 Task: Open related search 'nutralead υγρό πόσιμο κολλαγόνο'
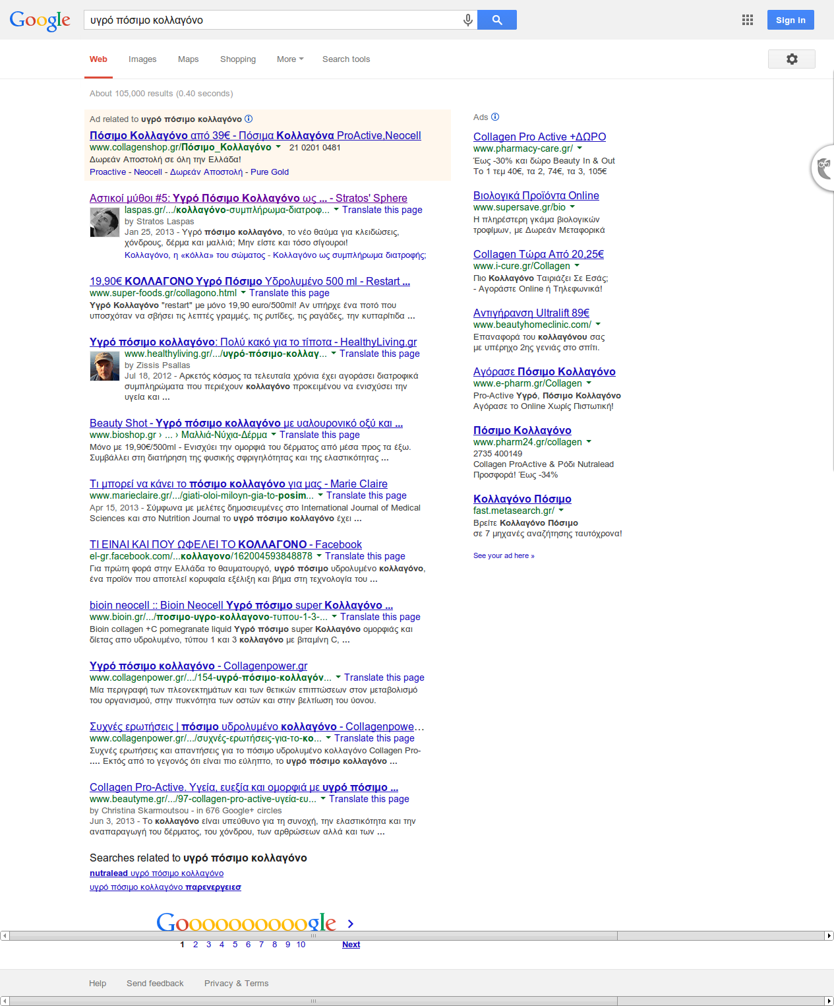(156, 873)
